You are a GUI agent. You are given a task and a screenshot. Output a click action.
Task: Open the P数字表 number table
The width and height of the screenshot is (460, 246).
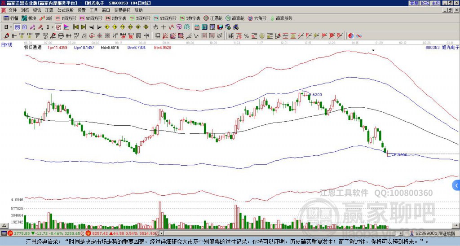(116, 18)
